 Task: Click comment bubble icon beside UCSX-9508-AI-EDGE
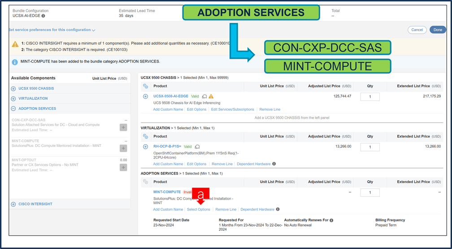tap(204, 96)
